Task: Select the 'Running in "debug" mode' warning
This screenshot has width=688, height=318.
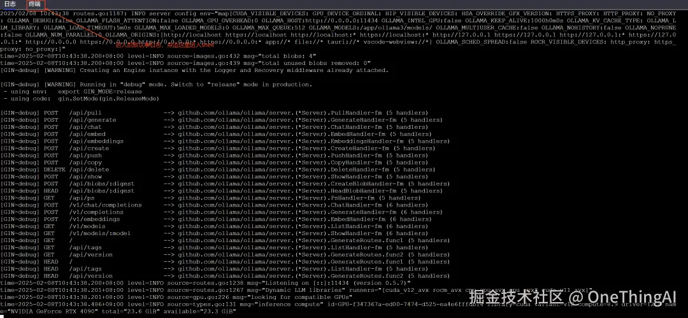Action: pos(156,84)
